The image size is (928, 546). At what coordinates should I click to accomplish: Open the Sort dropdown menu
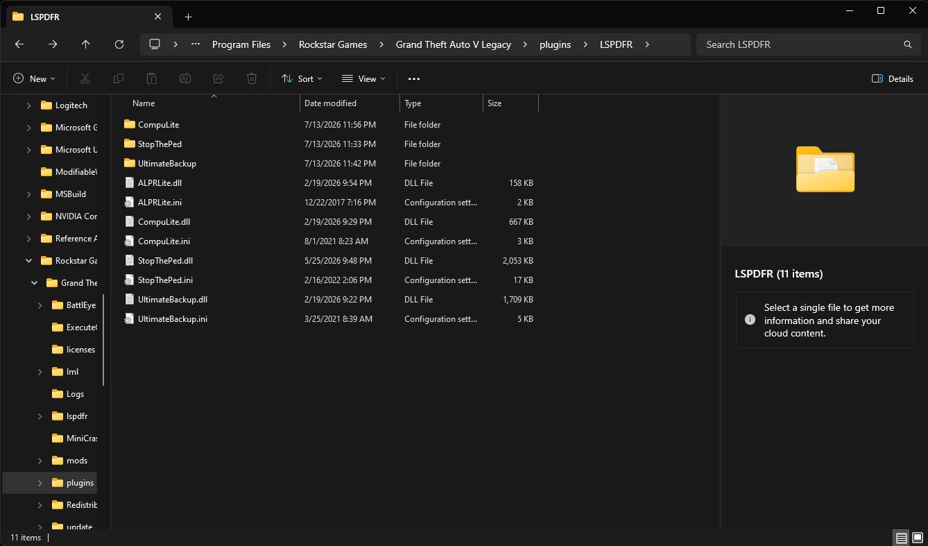pos(302,78)
